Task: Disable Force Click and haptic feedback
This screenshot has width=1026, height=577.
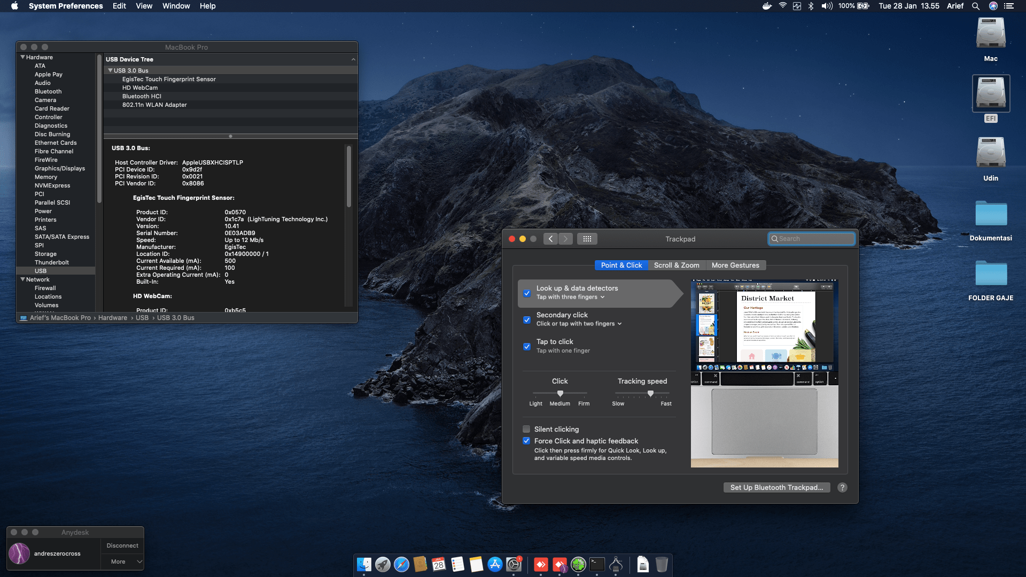Action: click(526, 441)
